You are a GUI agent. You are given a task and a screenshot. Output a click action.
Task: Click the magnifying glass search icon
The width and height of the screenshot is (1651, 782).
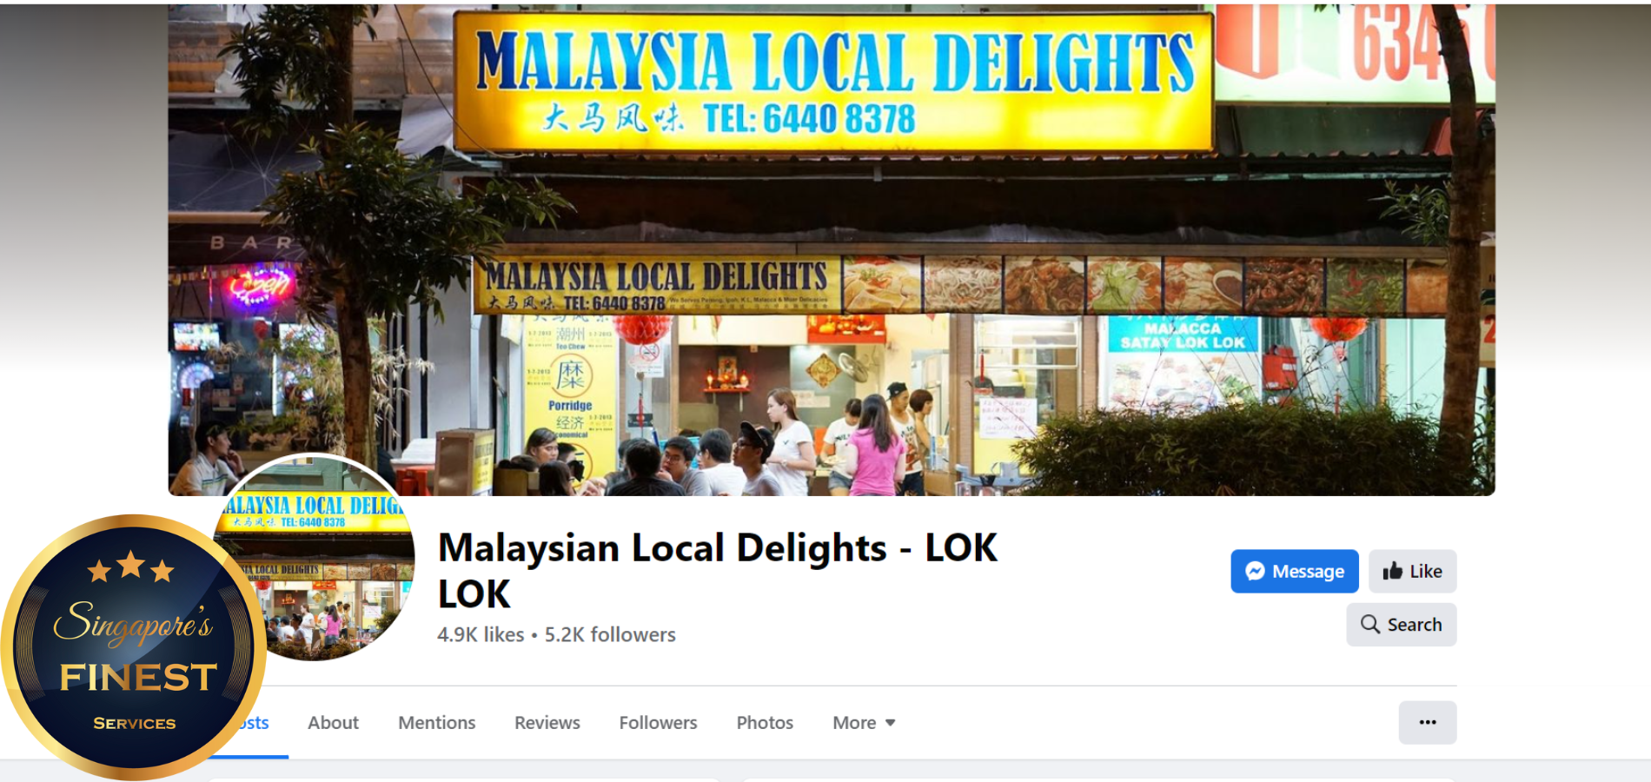click(1370, 624)
